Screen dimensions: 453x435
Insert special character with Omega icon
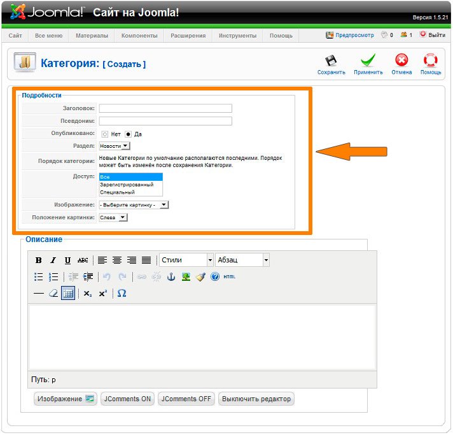[122, 293]
